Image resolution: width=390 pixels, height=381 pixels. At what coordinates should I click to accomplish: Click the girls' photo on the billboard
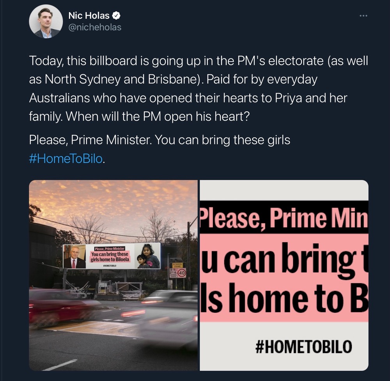(148, 256)
